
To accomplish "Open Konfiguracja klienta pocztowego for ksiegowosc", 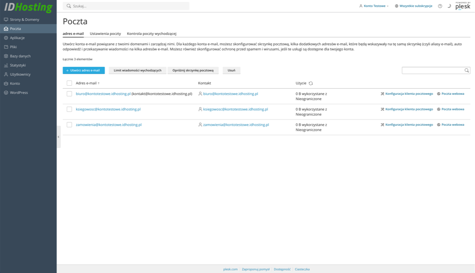I will click(x=409, y=109).
